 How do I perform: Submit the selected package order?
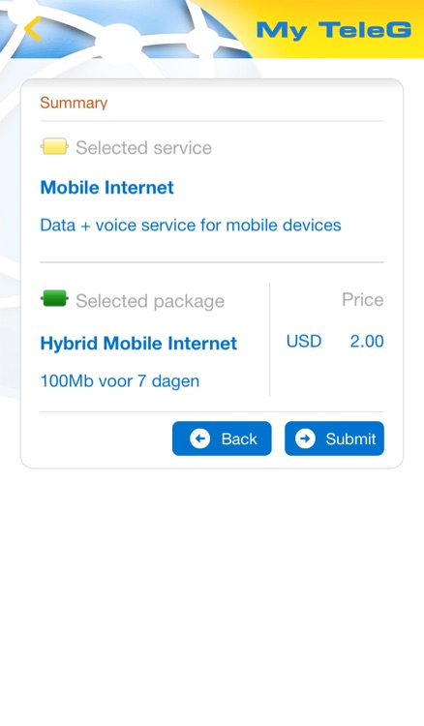click(x=334, y=439)
